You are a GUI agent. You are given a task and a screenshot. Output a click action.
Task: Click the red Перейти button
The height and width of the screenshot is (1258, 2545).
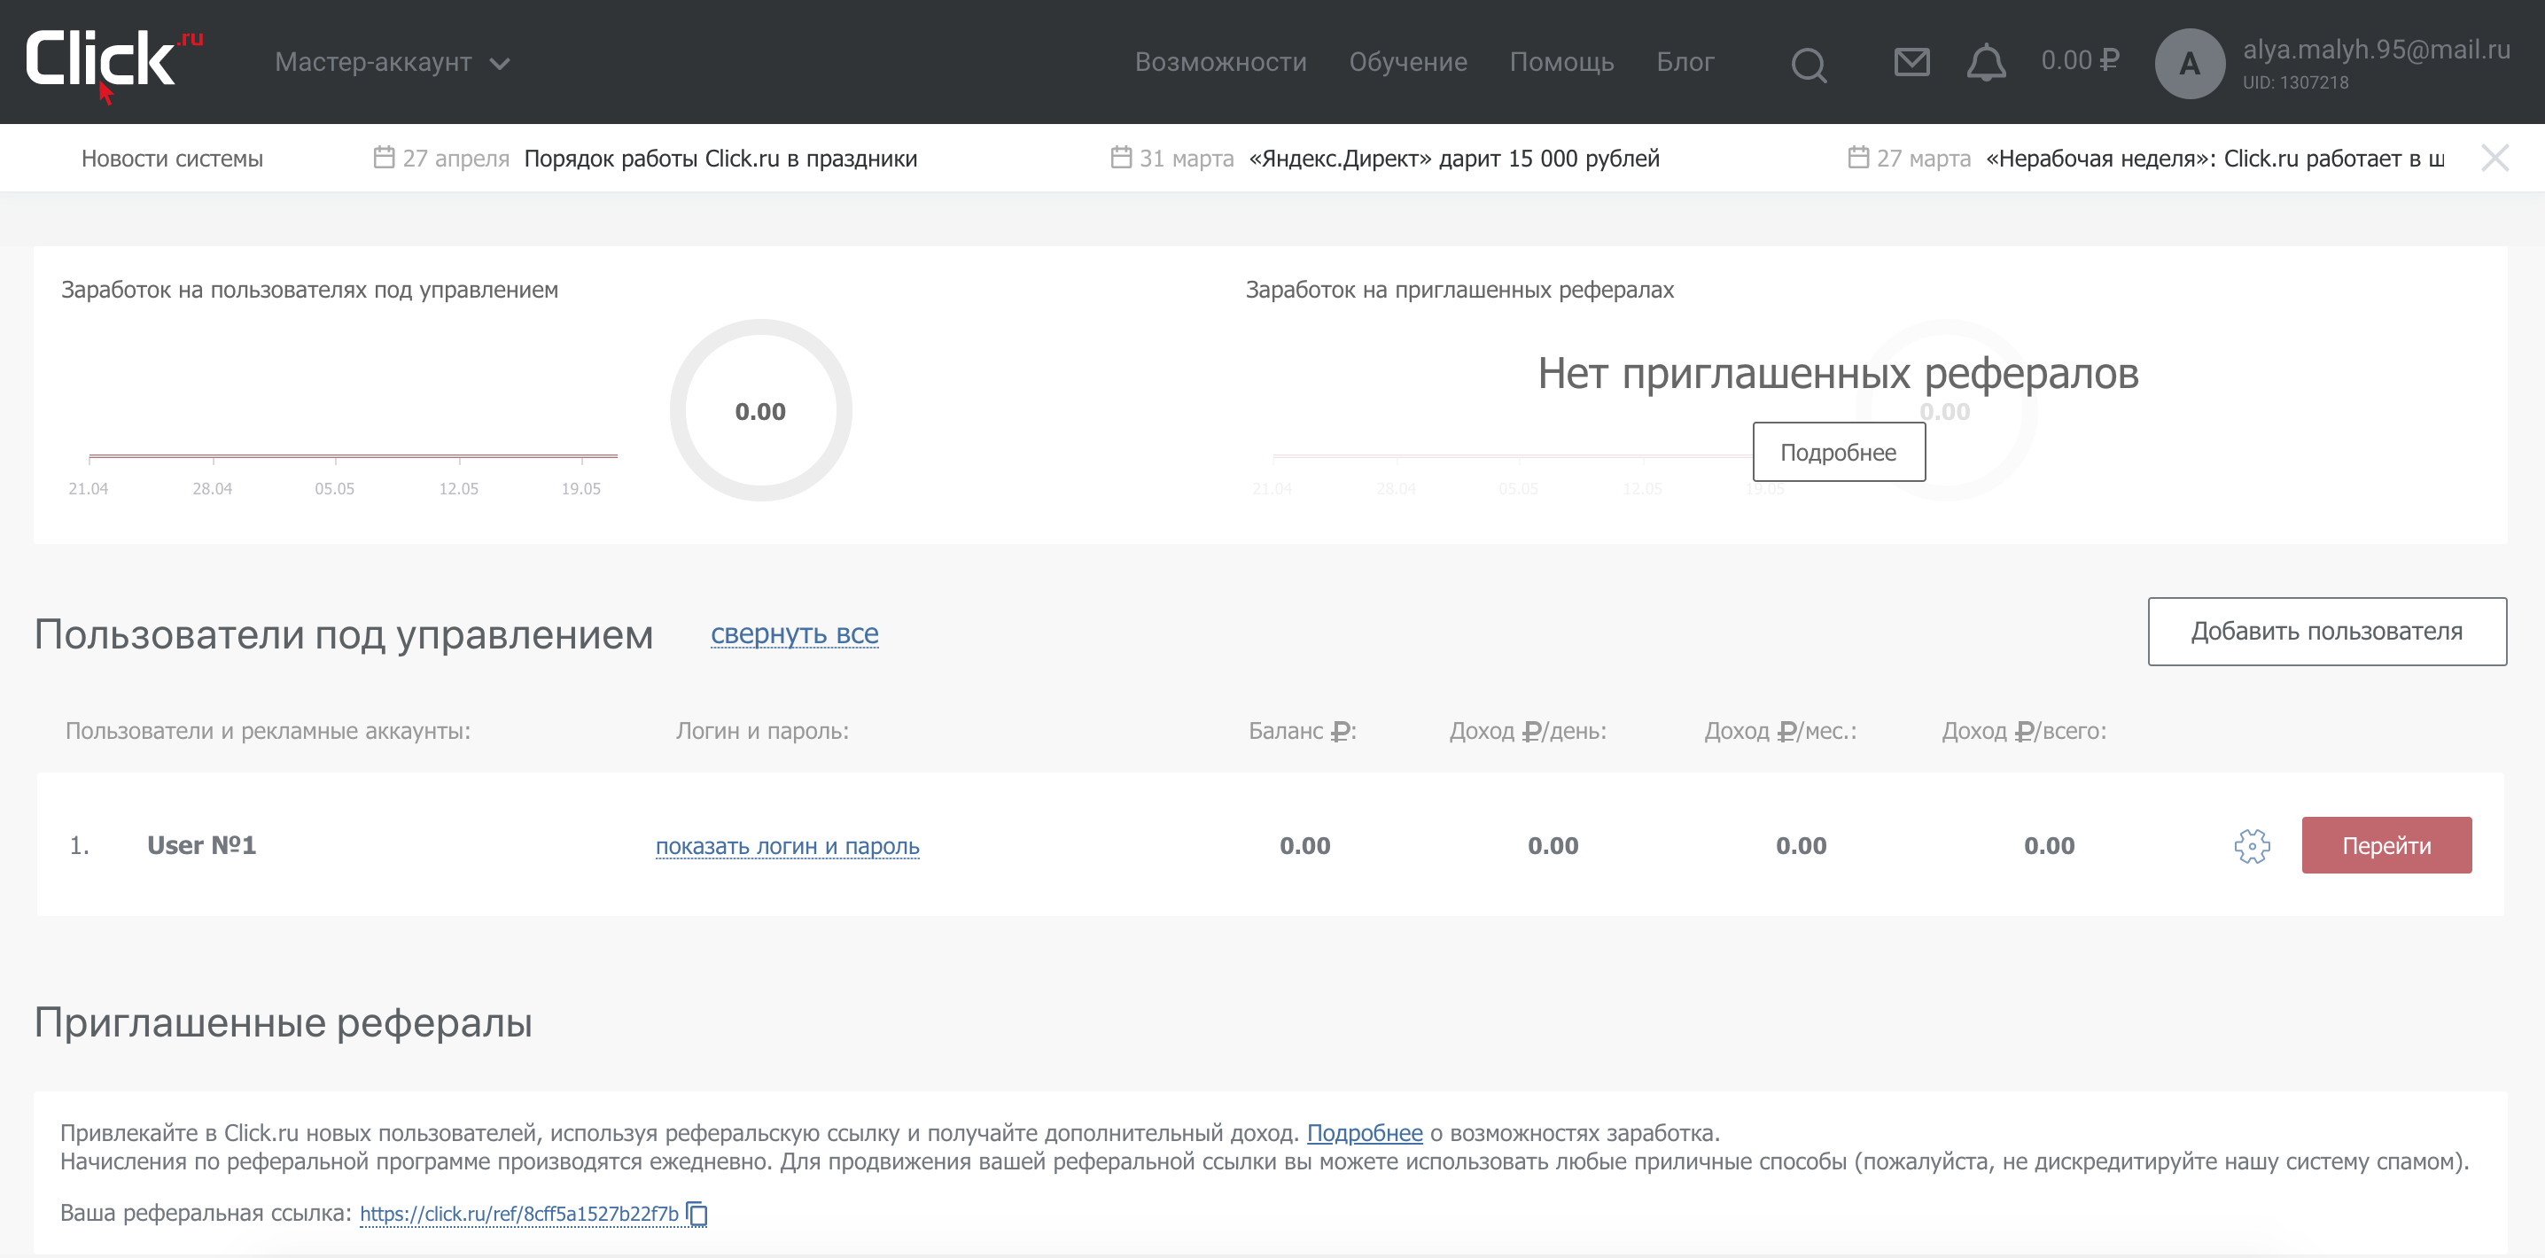(2385, 845)
